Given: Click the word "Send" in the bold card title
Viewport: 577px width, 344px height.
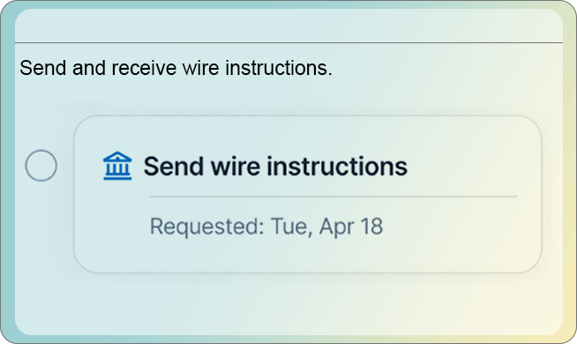Looking at the screenshot, I should pyautogui.click(x=173, y=167).
